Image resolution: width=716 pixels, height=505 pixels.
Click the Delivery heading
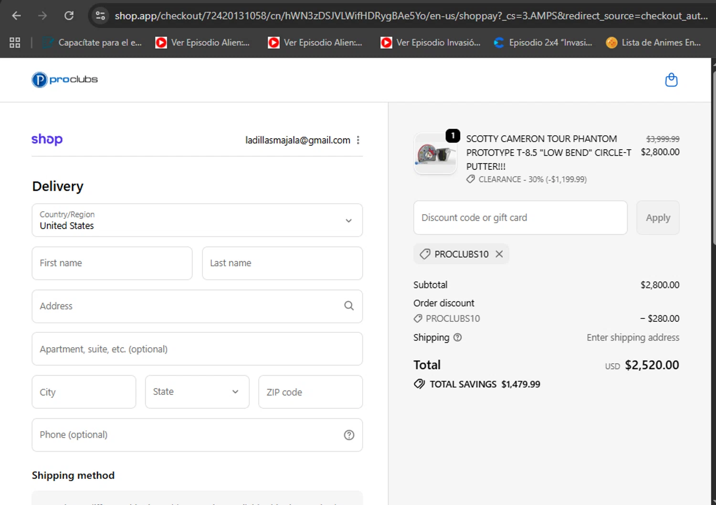click(x=58, y=186)
